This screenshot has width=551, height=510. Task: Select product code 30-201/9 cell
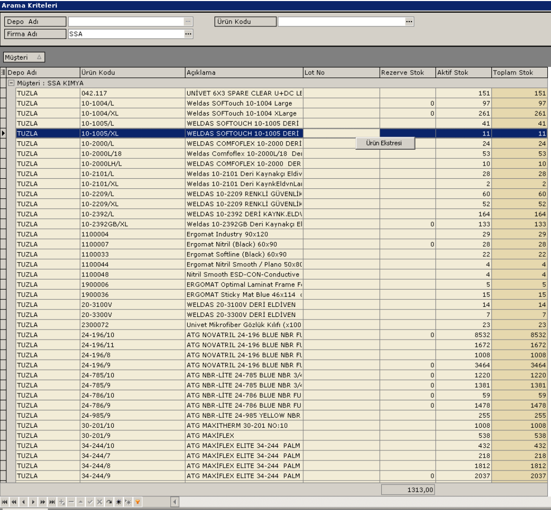click(x=132, y=436)
